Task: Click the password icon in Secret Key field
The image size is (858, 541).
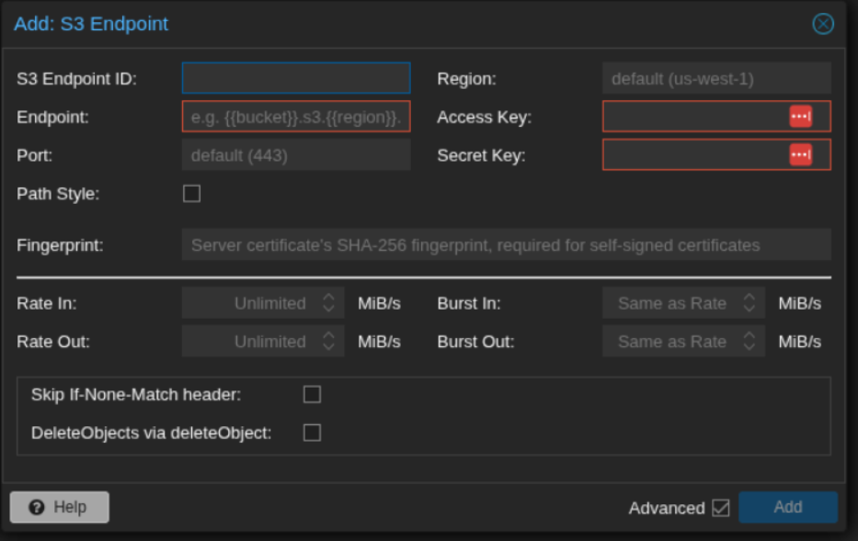Action: (801, 154)
